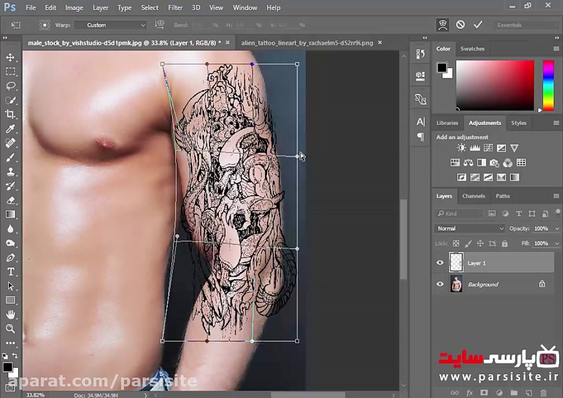Switch to the Paths tab

pyautogui.click(x=503, y=196)
